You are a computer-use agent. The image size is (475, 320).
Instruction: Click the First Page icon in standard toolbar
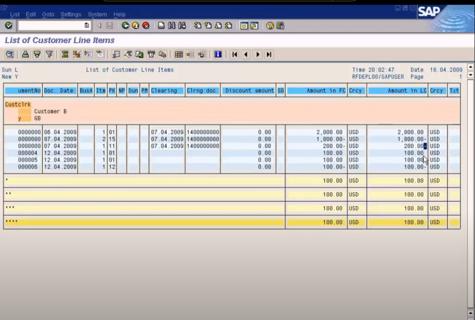click(198, 26)
